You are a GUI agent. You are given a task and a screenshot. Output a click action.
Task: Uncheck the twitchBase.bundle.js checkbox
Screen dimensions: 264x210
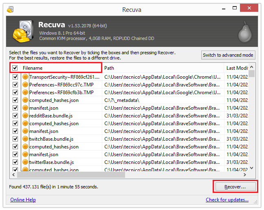(x=15, y=139)
